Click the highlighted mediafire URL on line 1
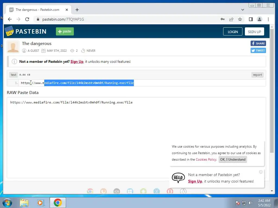278x208 pixels. 89,83
